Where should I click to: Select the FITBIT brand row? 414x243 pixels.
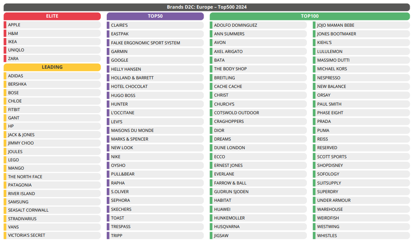click(x=52, y=109)
